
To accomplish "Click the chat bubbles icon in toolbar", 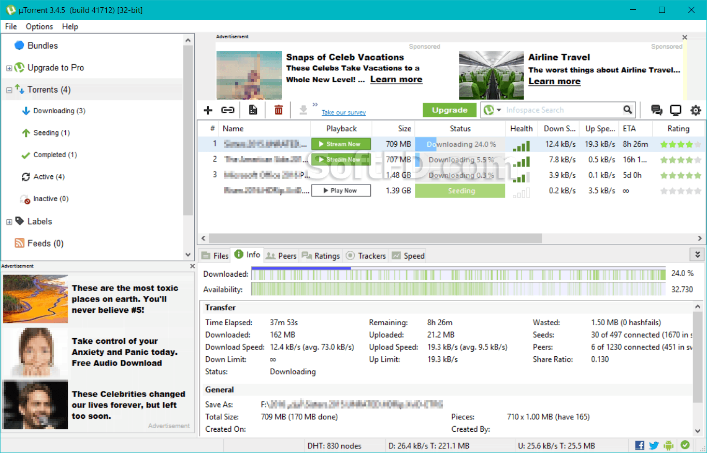I will 657,110.
